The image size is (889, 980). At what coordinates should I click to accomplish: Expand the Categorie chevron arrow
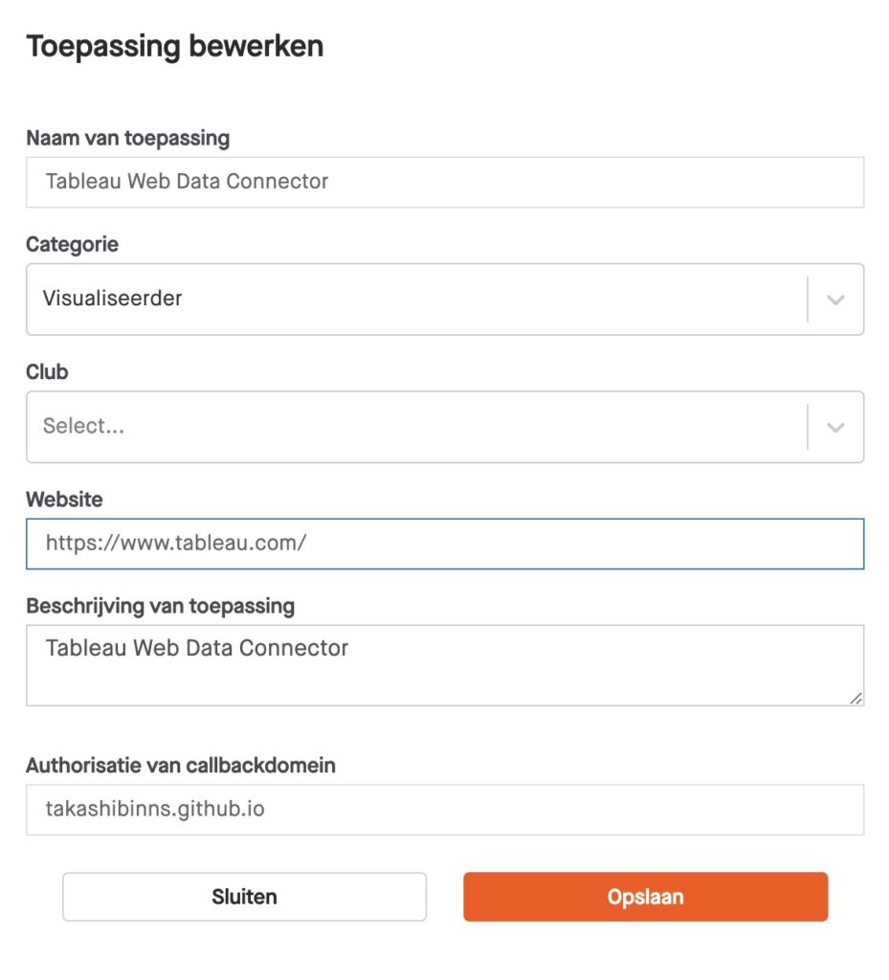coord(835,300)
